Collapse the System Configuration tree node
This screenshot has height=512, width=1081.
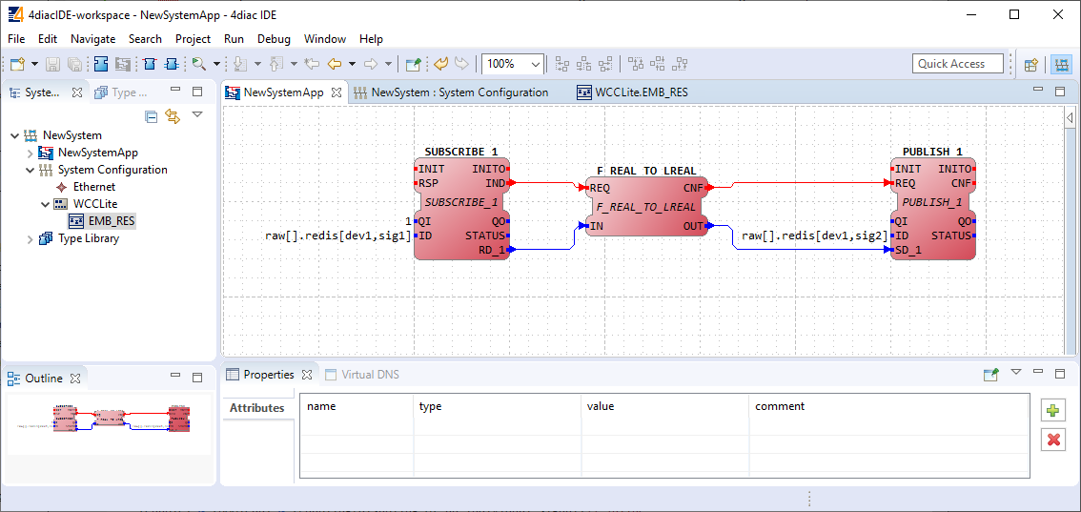click(x=30, y=170)
